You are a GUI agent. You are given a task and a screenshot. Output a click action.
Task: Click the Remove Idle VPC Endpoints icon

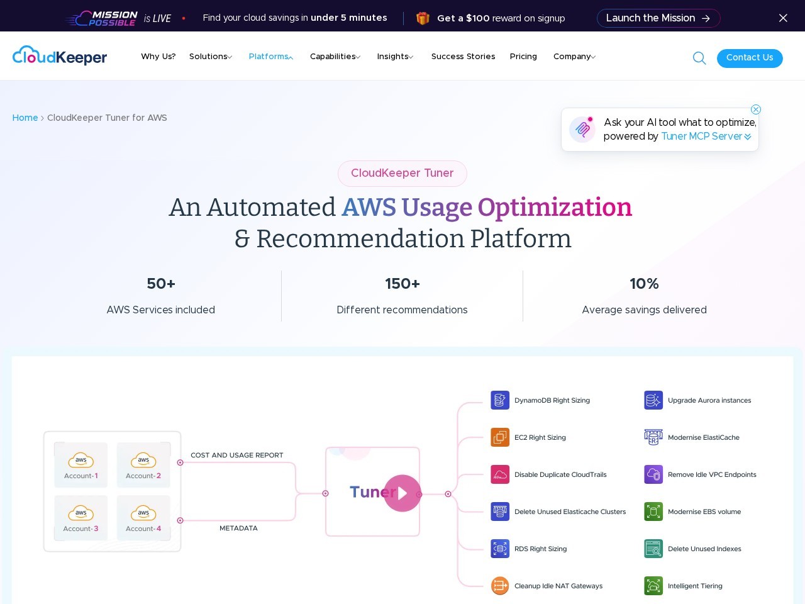click(x=653, y=474)
